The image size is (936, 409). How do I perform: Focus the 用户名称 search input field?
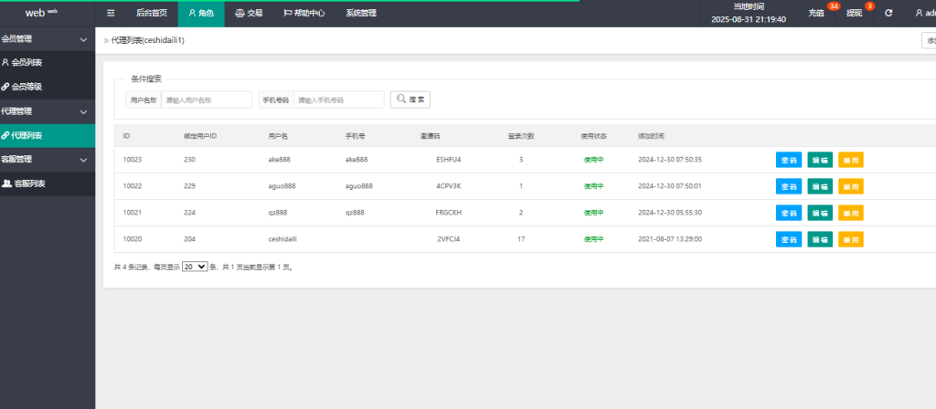click(207, 100)
